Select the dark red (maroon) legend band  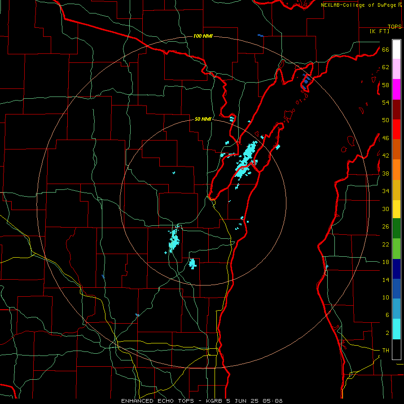point(396,110)
